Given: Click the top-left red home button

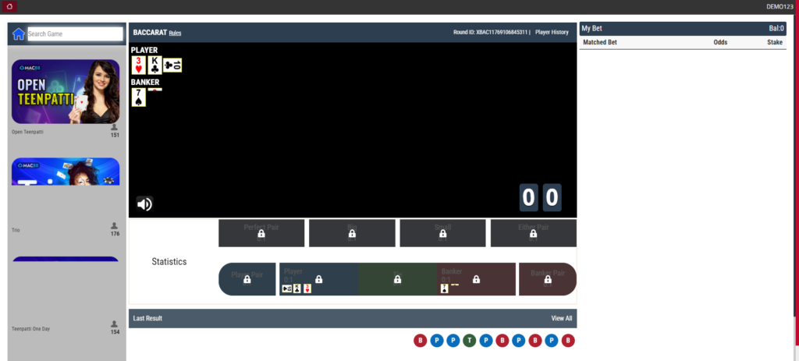Looking at the screenshot, I should (x=10, y=6).
